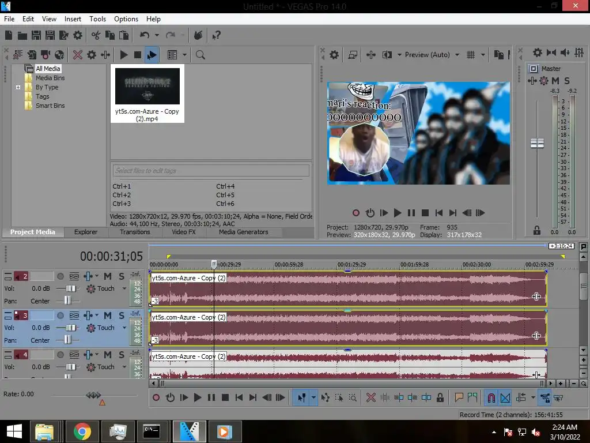Switch to the Transitions tab
Screen dimensions: 590x443
point(135,232)
